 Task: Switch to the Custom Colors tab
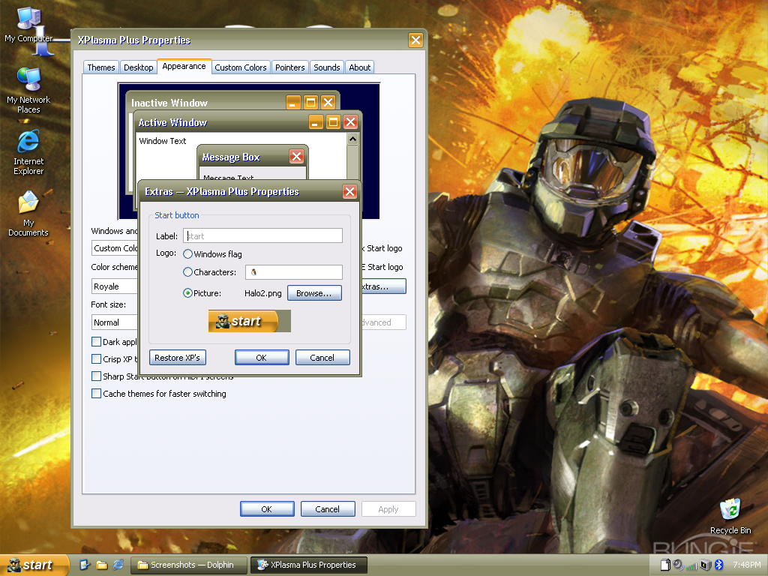coord(241,67)
